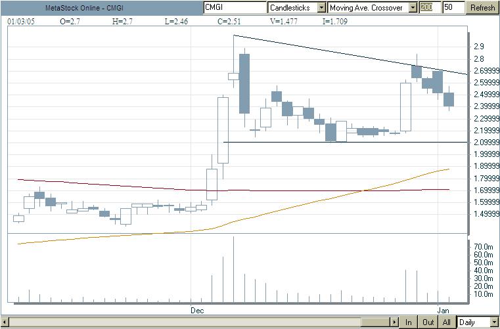The height and width of the screenshot is (329, 500).
Task: Click the 70.0m volume axis label
Action: tap(484, 246)
